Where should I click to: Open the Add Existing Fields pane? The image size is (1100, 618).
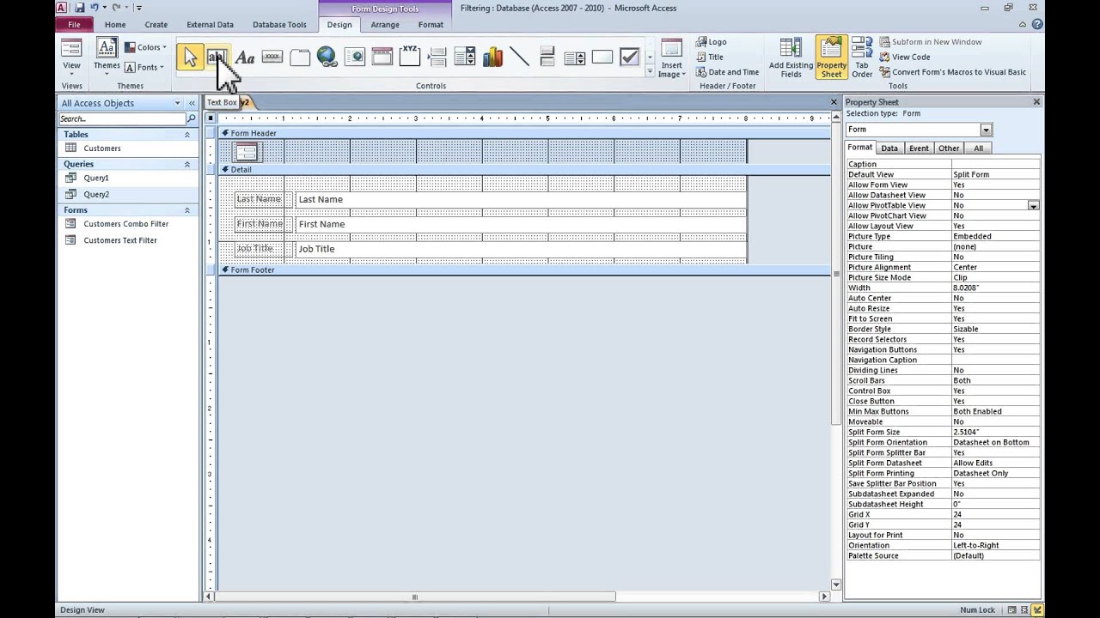pyautogui.click(x=790, y=57)
